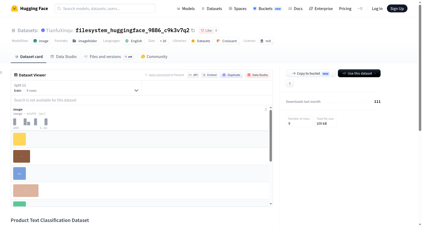Click the Embed button

[209, 75]
